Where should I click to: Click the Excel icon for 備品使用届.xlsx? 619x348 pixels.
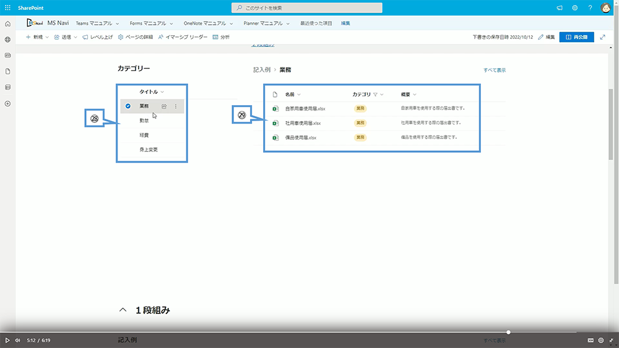275,138
